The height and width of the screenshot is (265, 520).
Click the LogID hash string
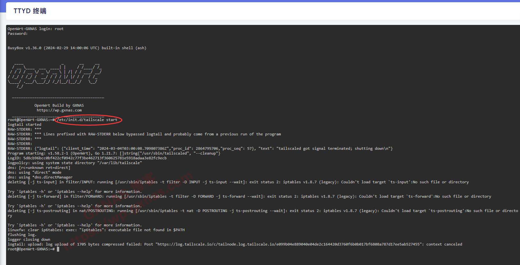click(95, 158)
